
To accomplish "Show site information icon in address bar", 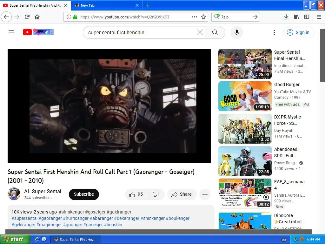I will point(69,17).
